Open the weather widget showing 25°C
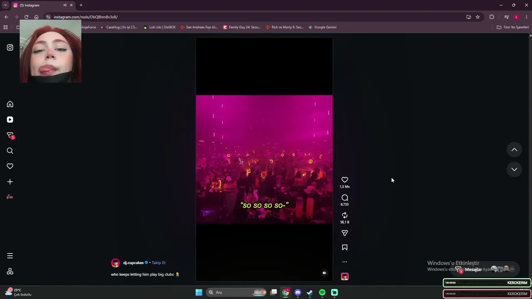The height and width of the screenshot is (299, 532). click(x=19, y=292)
